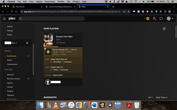Open Library settings
Image resolution: width=177 pixels, height=110 pixels.
click(x=10, y=87)
